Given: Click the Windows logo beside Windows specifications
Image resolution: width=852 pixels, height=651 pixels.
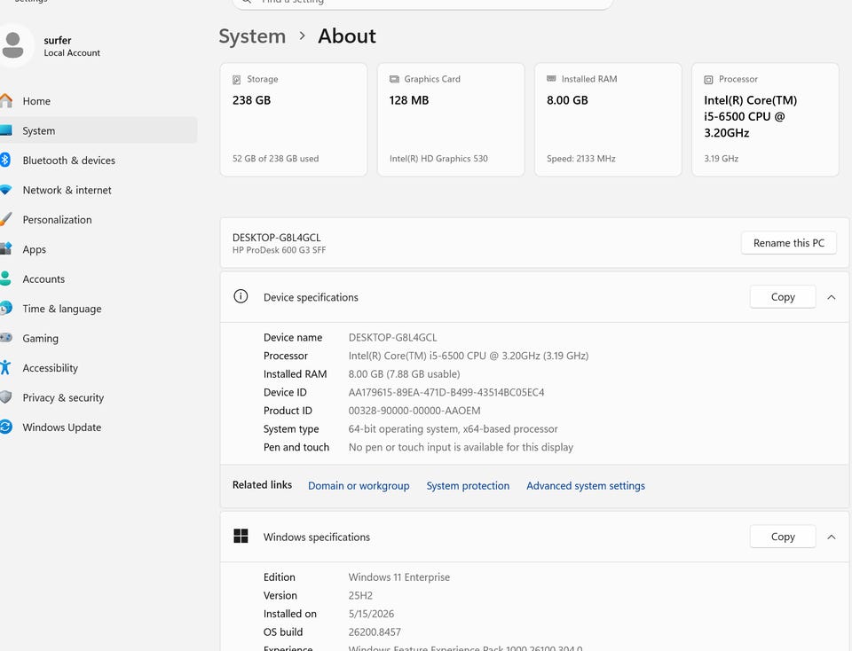Looking at the screenshot, I should coord(241,536).
